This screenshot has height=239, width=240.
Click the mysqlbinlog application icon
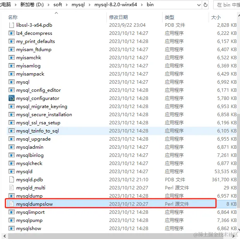click(x=12, y=155)
